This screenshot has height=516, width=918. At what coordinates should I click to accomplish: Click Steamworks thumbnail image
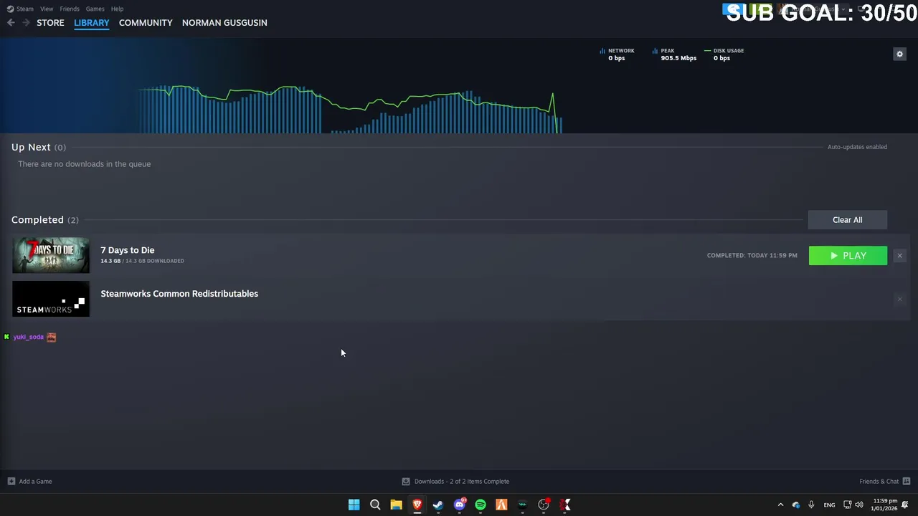point(51,300)
